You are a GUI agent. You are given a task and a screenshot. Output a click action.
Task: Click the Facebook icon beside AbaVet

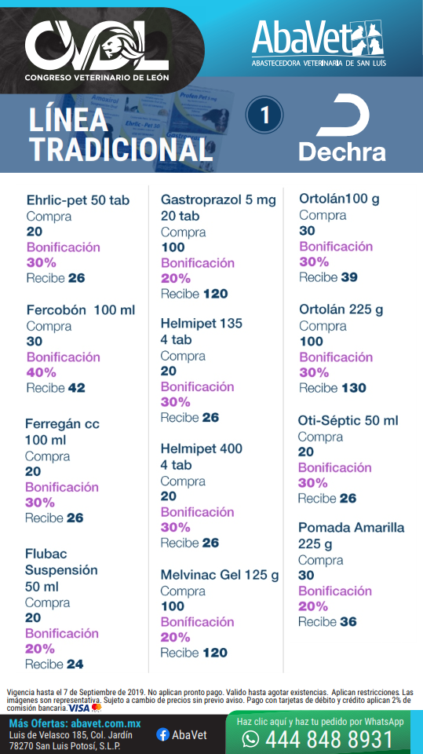[162, 734]
